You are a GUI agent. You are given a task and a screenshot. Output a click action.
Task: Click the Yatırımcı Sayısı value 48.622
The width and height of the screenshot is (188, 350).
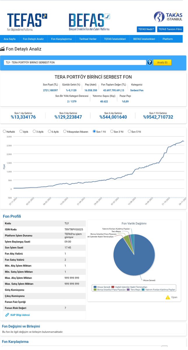104,101
